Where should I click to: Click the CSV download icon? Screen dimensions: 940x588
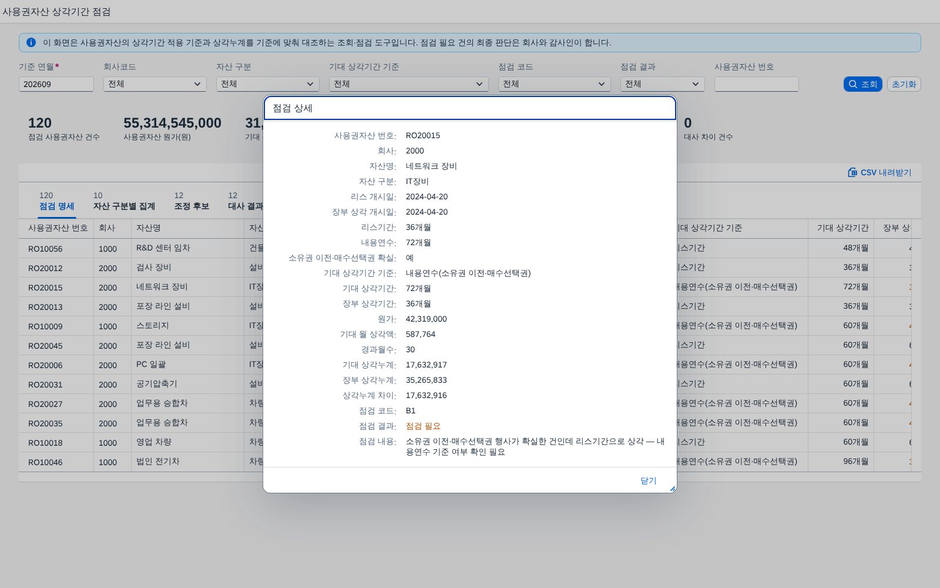[x=852, y=172]
